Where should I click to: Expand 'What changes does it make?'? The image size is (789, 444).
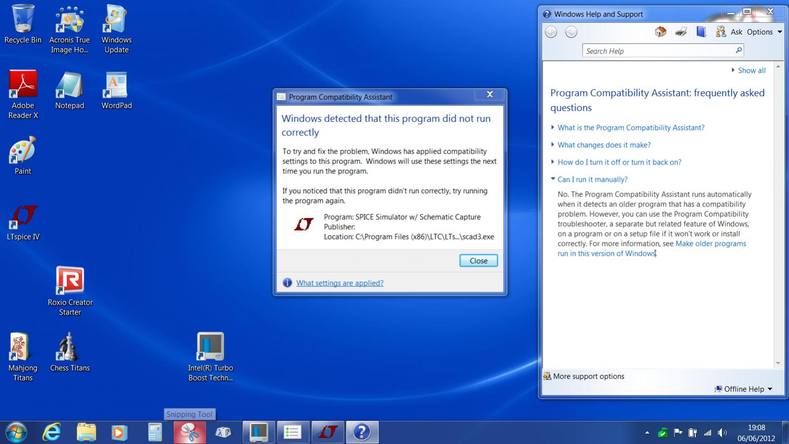click(604, 145)
